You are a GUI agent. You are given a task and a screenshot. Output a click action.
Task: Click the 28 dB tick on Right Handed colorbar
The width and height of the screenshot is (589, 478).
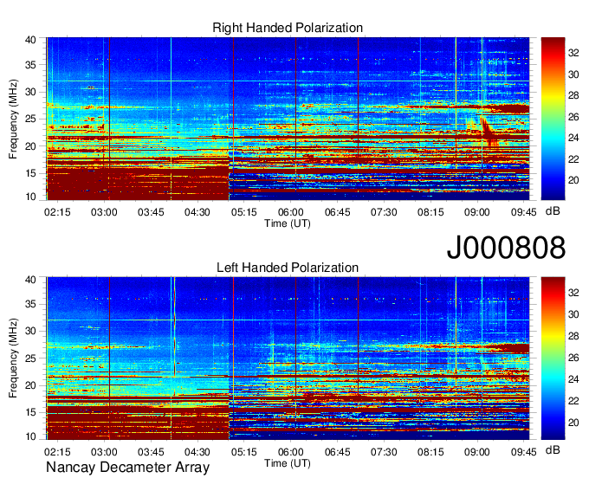coord(573,95)
